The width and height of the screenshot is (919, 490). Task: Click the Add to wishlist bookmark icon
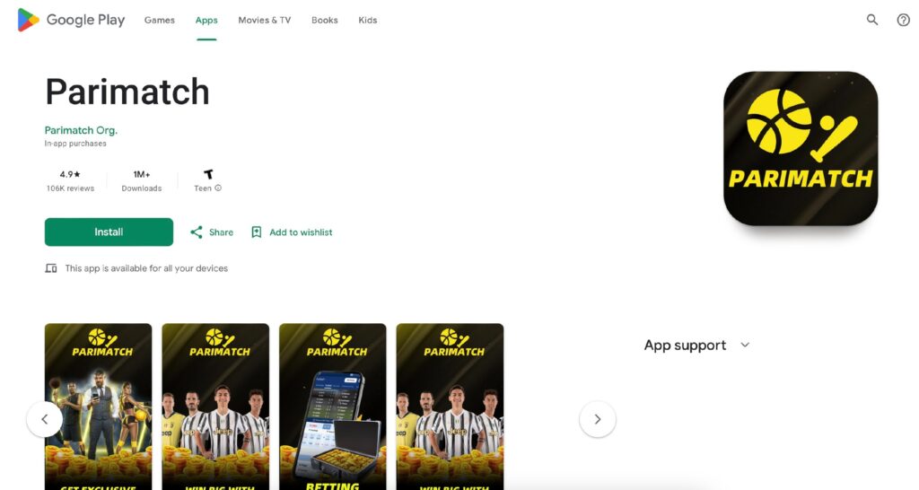[256, 232]
